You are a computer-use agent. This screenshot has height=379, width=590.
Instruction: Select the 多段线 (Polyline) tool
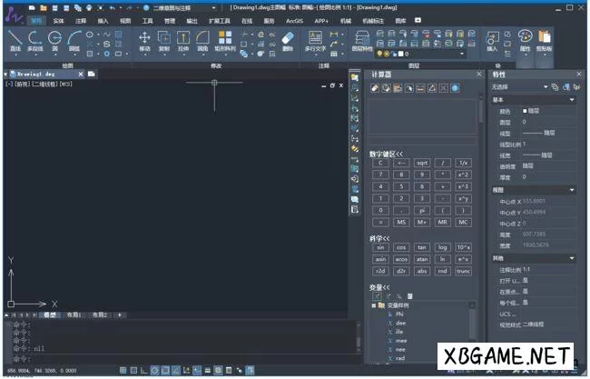pyautogui.click(x=35, y=40)
